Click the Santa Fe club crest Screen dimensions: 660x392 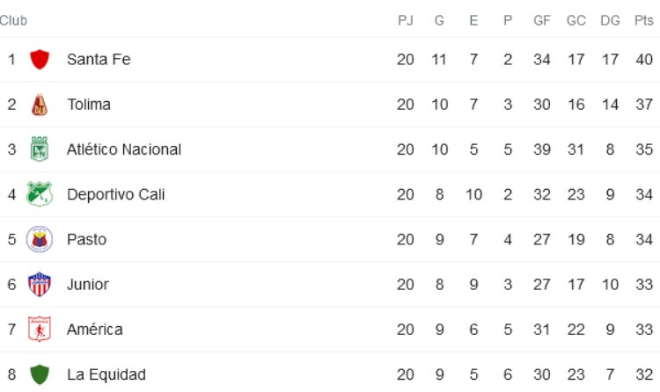39,60
